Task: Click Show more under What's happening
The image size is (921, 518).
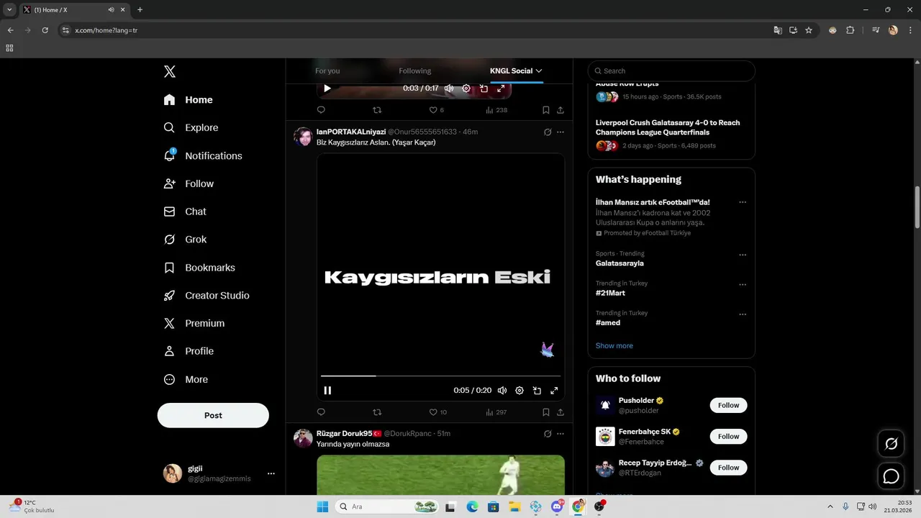Action: (x=614, y=346)
